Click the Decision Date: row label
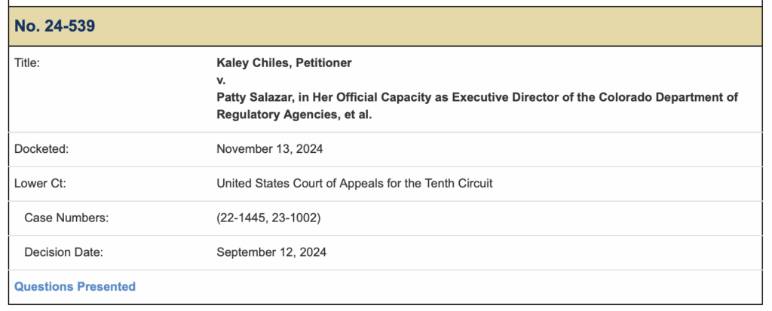The image size is (772, 311). click(x=63, y=252)
